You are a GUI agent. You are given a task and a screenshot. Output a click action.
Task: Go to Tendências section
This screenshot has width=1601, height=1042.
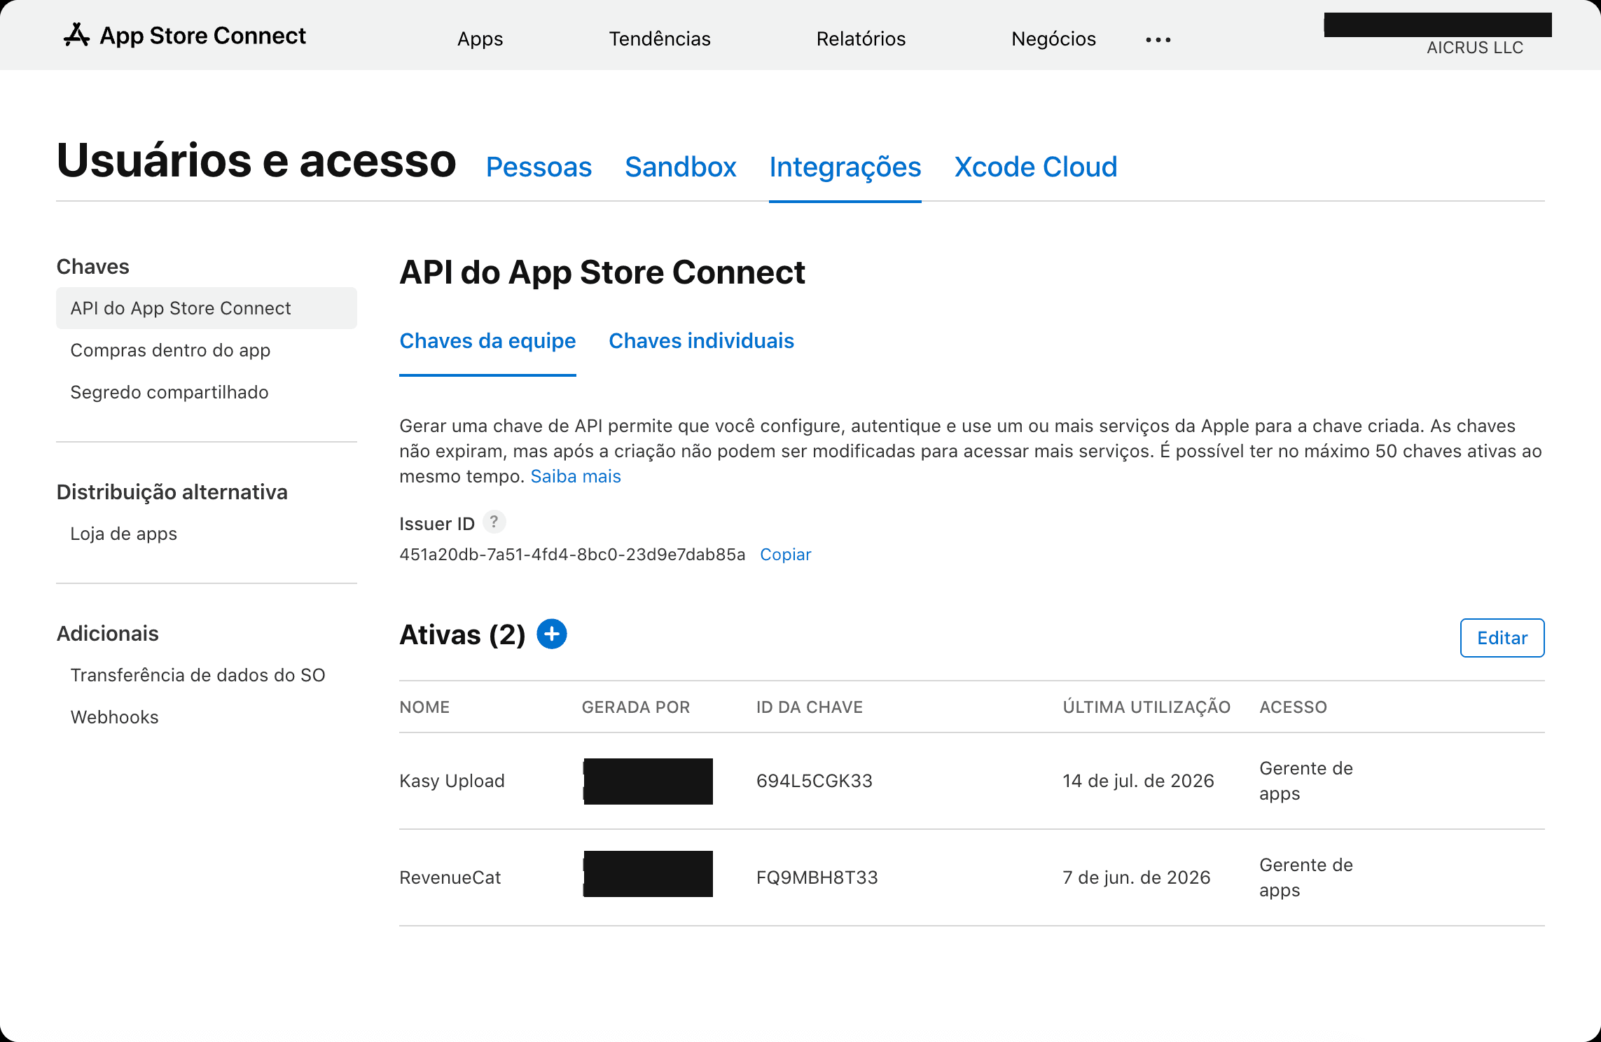click(660, 39)
